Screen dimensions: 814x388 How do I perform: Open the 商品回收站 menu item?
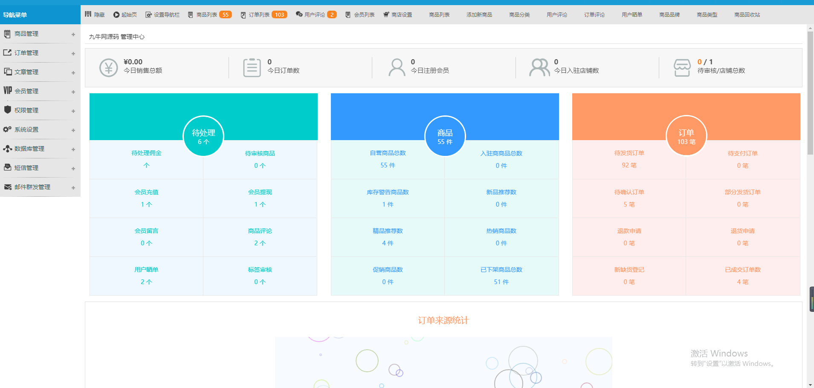click(x=747, y=15)
